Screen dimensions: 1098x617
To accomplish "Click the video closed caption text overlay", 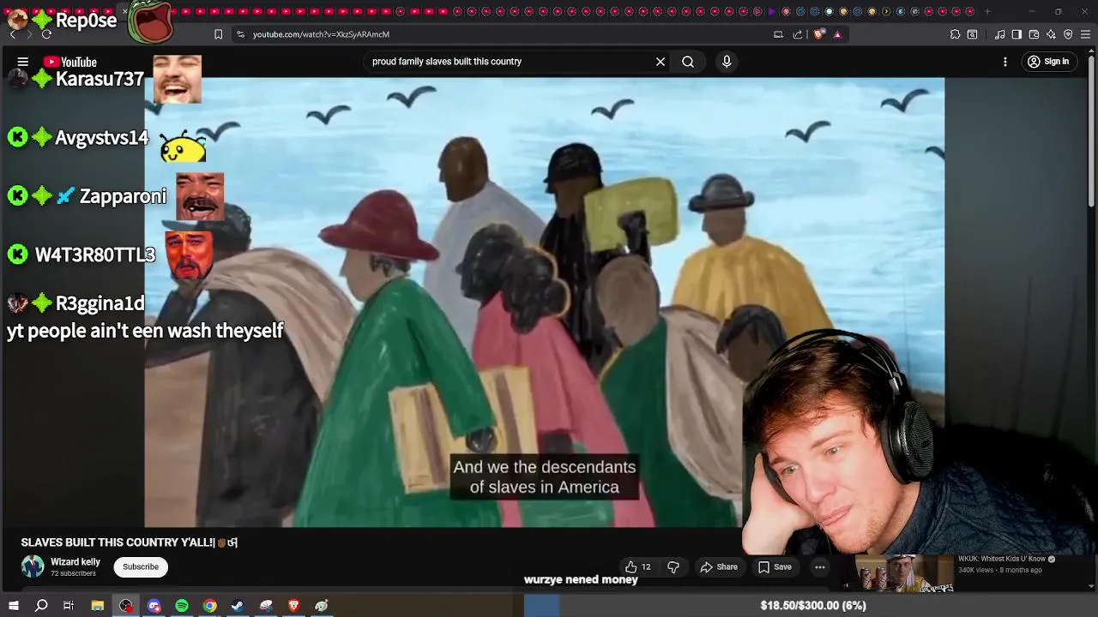I will point(544,477).
